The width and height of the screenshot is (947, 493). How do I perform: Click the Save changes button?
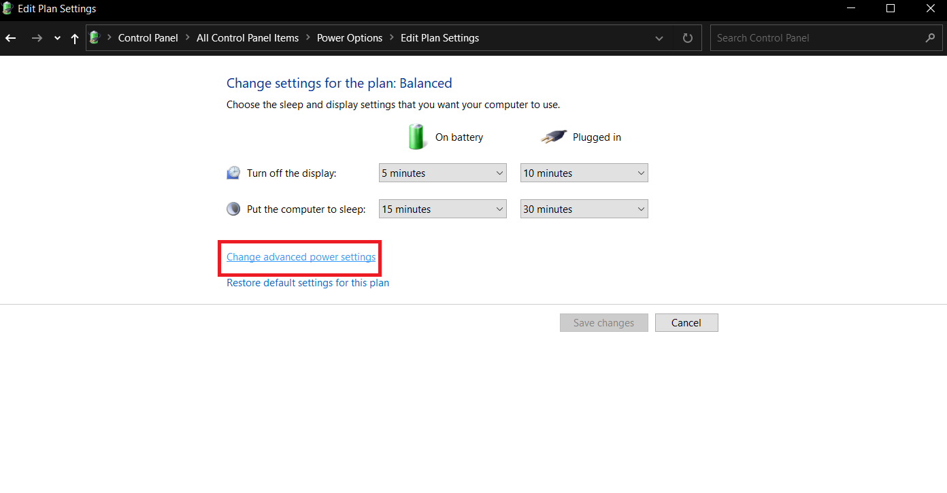point(603,323)
